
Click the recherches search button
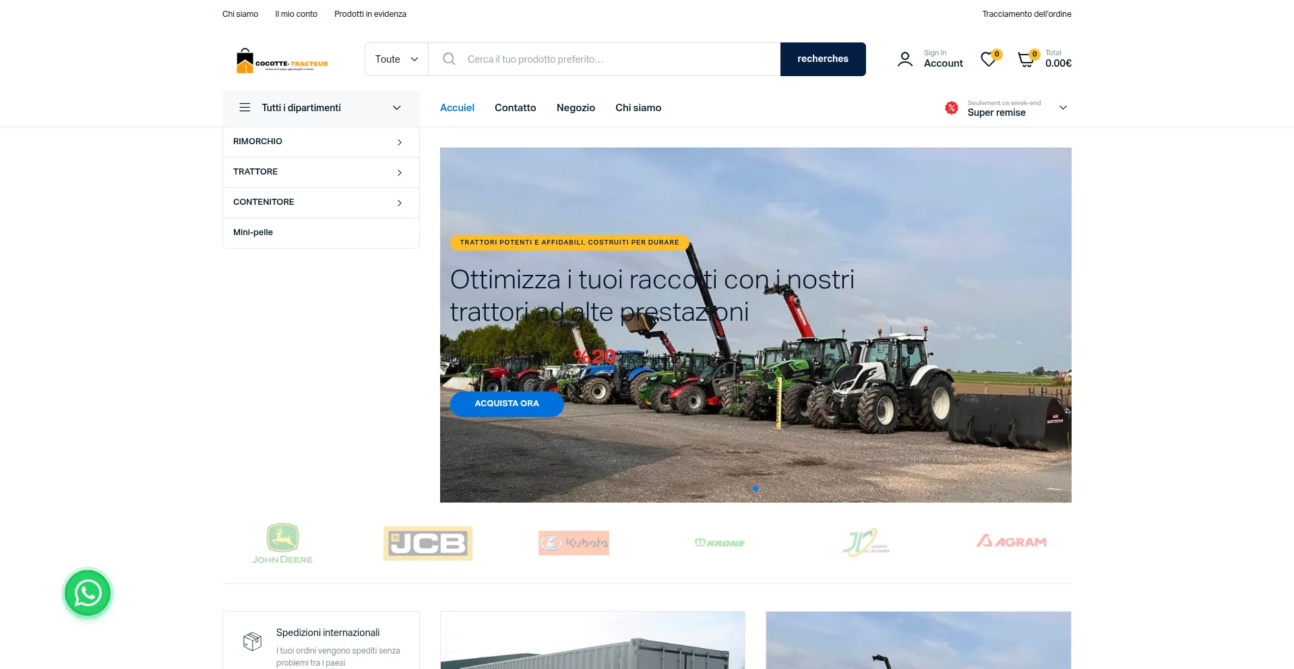tap(822, 59)
